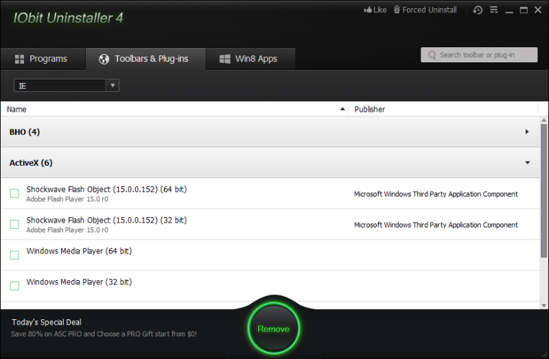Select the Windows Media Player 32 bit checkbox
549x359 pixels.
14,286
